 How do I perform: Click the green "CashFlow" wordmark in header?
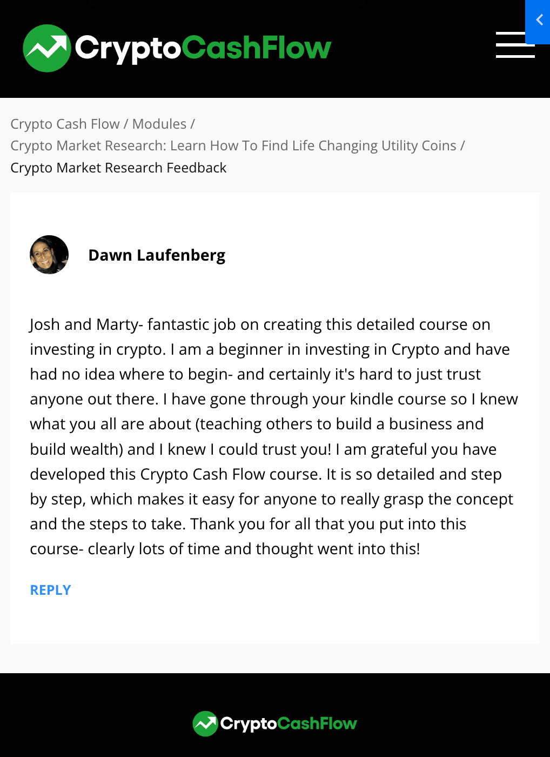pos(257,48)
